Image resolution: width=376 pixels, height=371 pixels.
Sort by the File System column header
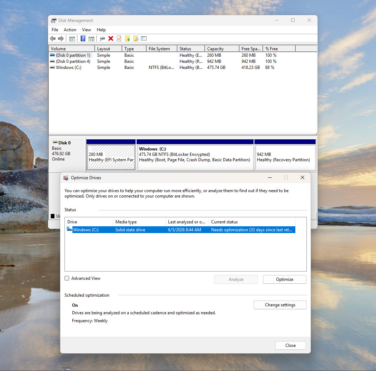(x=162, y=49)
